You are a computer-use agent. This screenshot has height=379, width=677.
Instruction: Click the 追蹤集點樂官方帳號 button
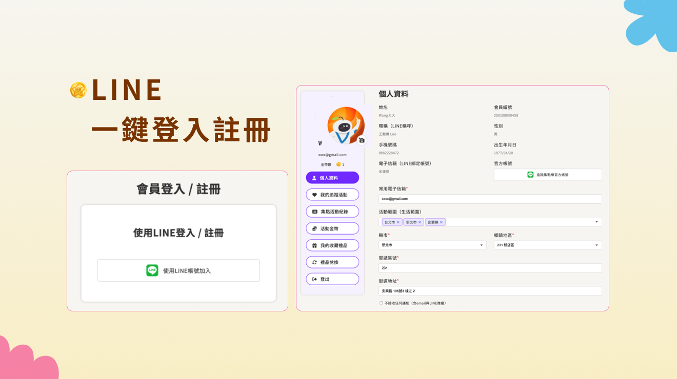(548, 175)
